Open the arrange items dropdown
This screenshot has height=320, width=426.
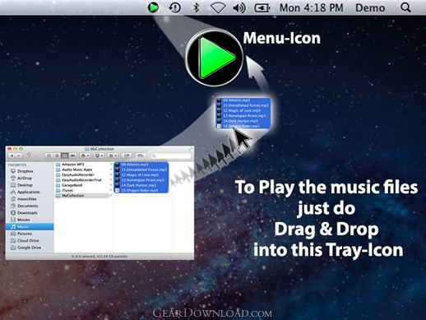click(x=113, y=155)
